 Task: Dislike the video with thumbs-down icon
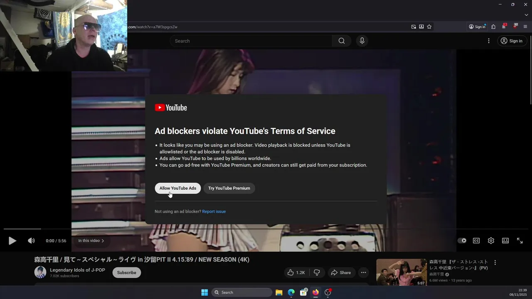[x=317, y=272]
